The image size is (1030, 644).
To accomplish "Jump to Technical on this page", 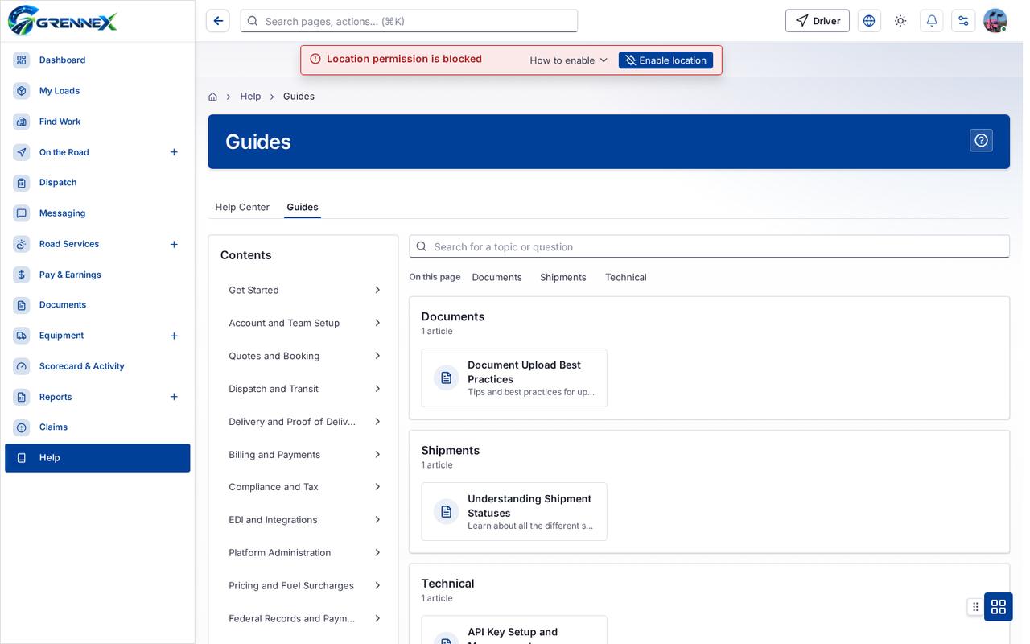I will click(626, 278).
